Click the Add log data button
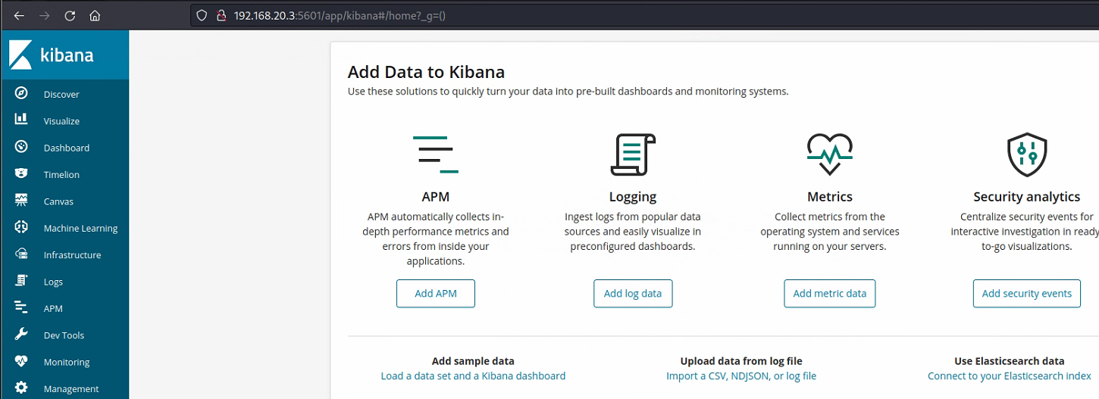1099x399 pixels. click(x=632, y=294)
